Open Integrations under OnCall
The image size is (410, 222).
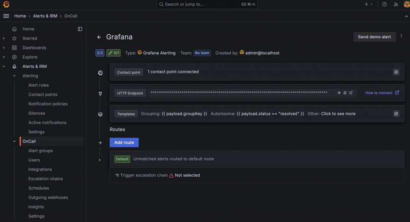pos(40,170)
